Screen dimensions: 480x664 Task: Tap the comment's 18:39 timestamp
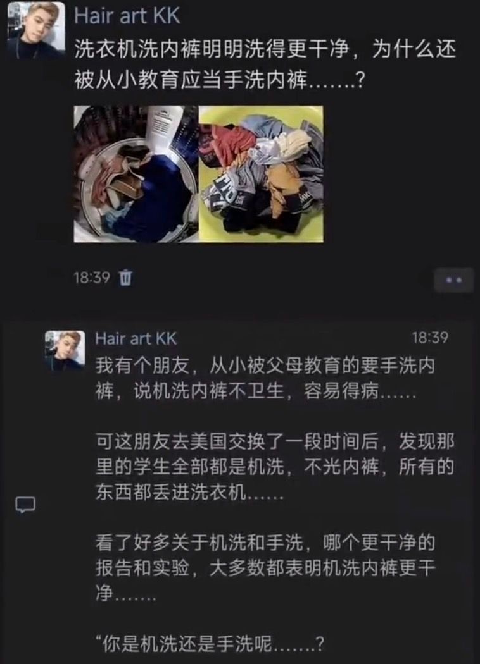429,338
